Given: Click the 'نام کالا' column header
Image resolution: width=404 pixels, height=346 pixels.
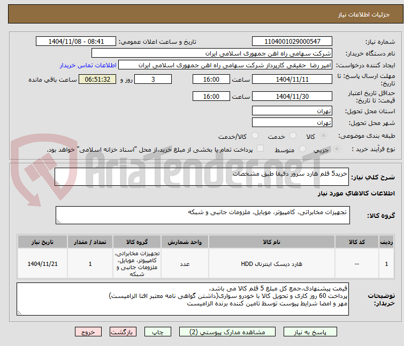Looking at the screenshot, I should [x=272, y=242].
